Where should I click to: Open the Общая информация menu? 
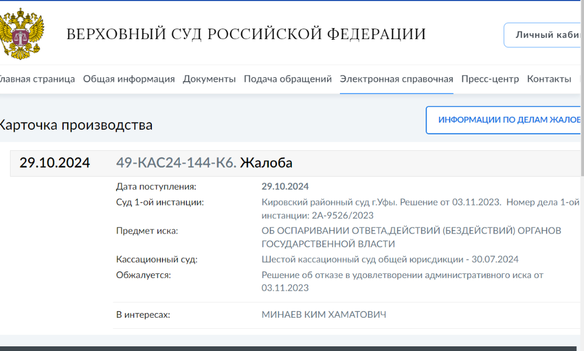click(x=129, y=79)
